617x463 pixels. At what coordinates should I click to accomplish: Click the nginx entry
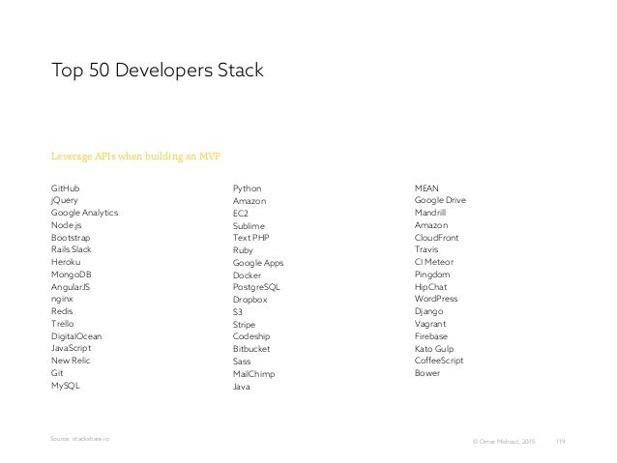pos(62,300)
